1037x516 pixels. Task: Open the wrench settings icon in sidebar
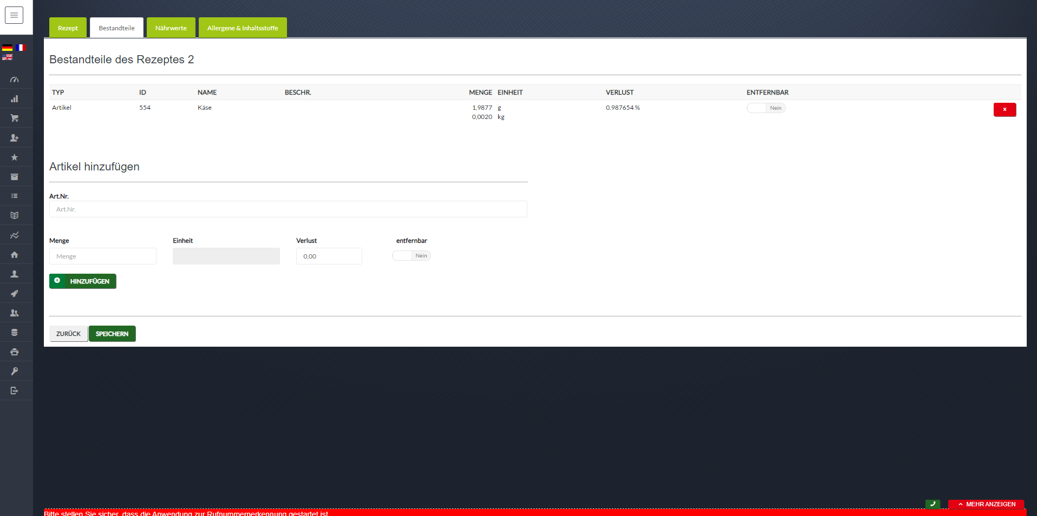(15, 372)
